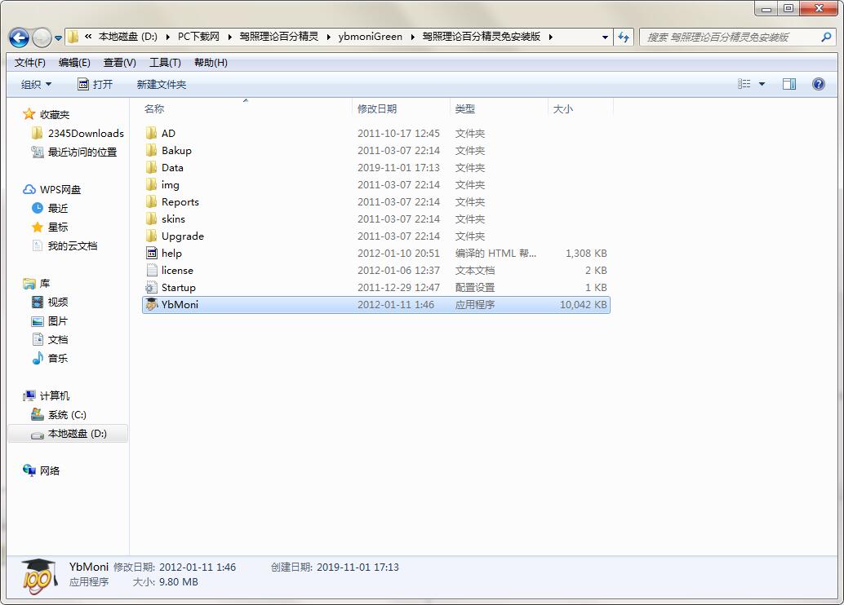Screen dimensions: 844x605
Task: Expand the breadcrumb overflow chevron «
Action: tap(87, 37)
